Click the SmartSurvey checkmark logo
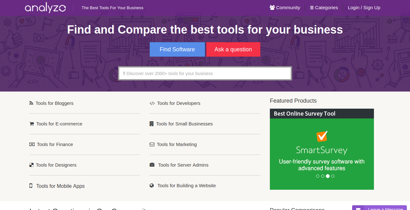The height and width of the screenshot is (210, 410). click(x=322, y=136)
